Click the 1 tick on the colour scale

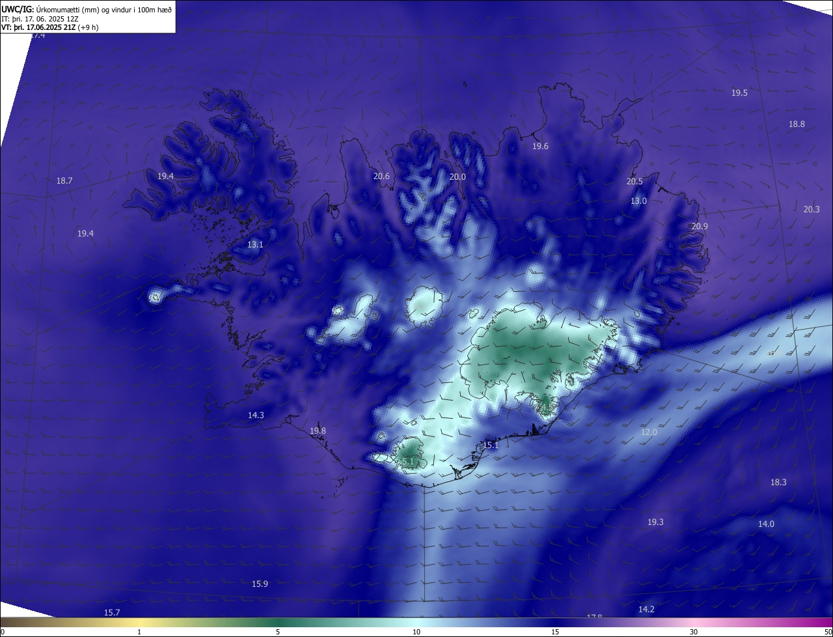[139, 632]
